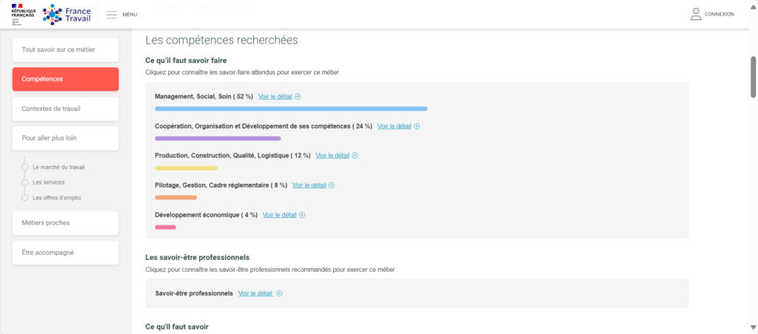758x334 pixels.
Task: Open Contextes de travail sidebar section
Action: pyautogui.click(x=65, y=109)
